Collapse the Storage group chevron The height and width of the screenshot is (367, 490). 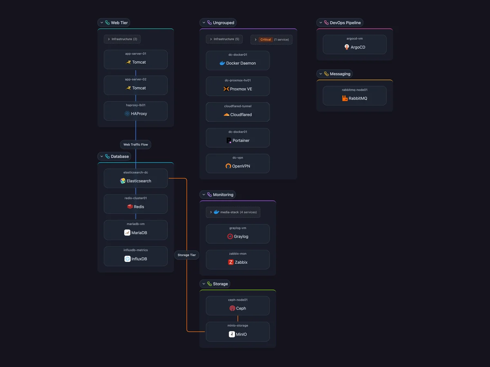[204, 284]
